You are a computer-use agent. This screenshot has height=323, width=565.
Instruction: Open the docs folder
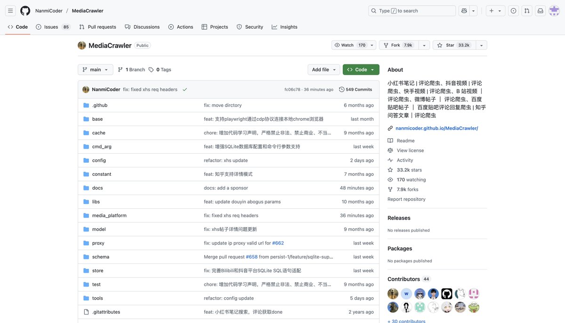(97, 188)
